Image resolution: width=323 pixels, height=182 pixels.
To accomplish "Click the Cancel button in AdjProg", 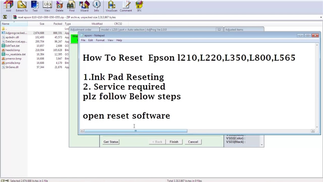I will pos(193,142).
